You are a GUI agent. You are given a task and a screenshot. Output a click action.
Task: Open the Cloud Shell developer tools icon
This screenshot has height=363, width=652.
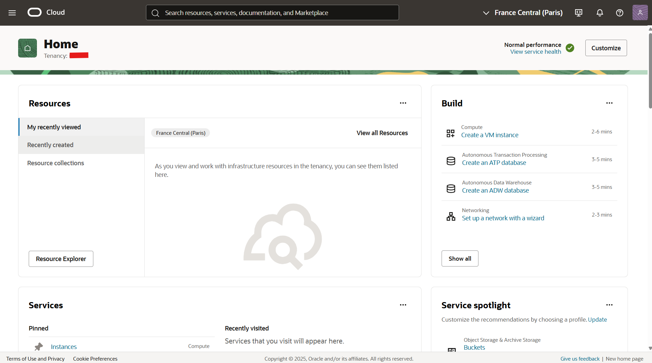578,13
